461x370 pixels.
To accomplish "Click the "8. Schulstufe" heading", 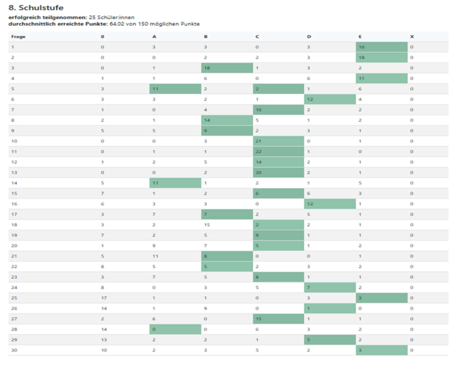I will click(x=36, y=8).
